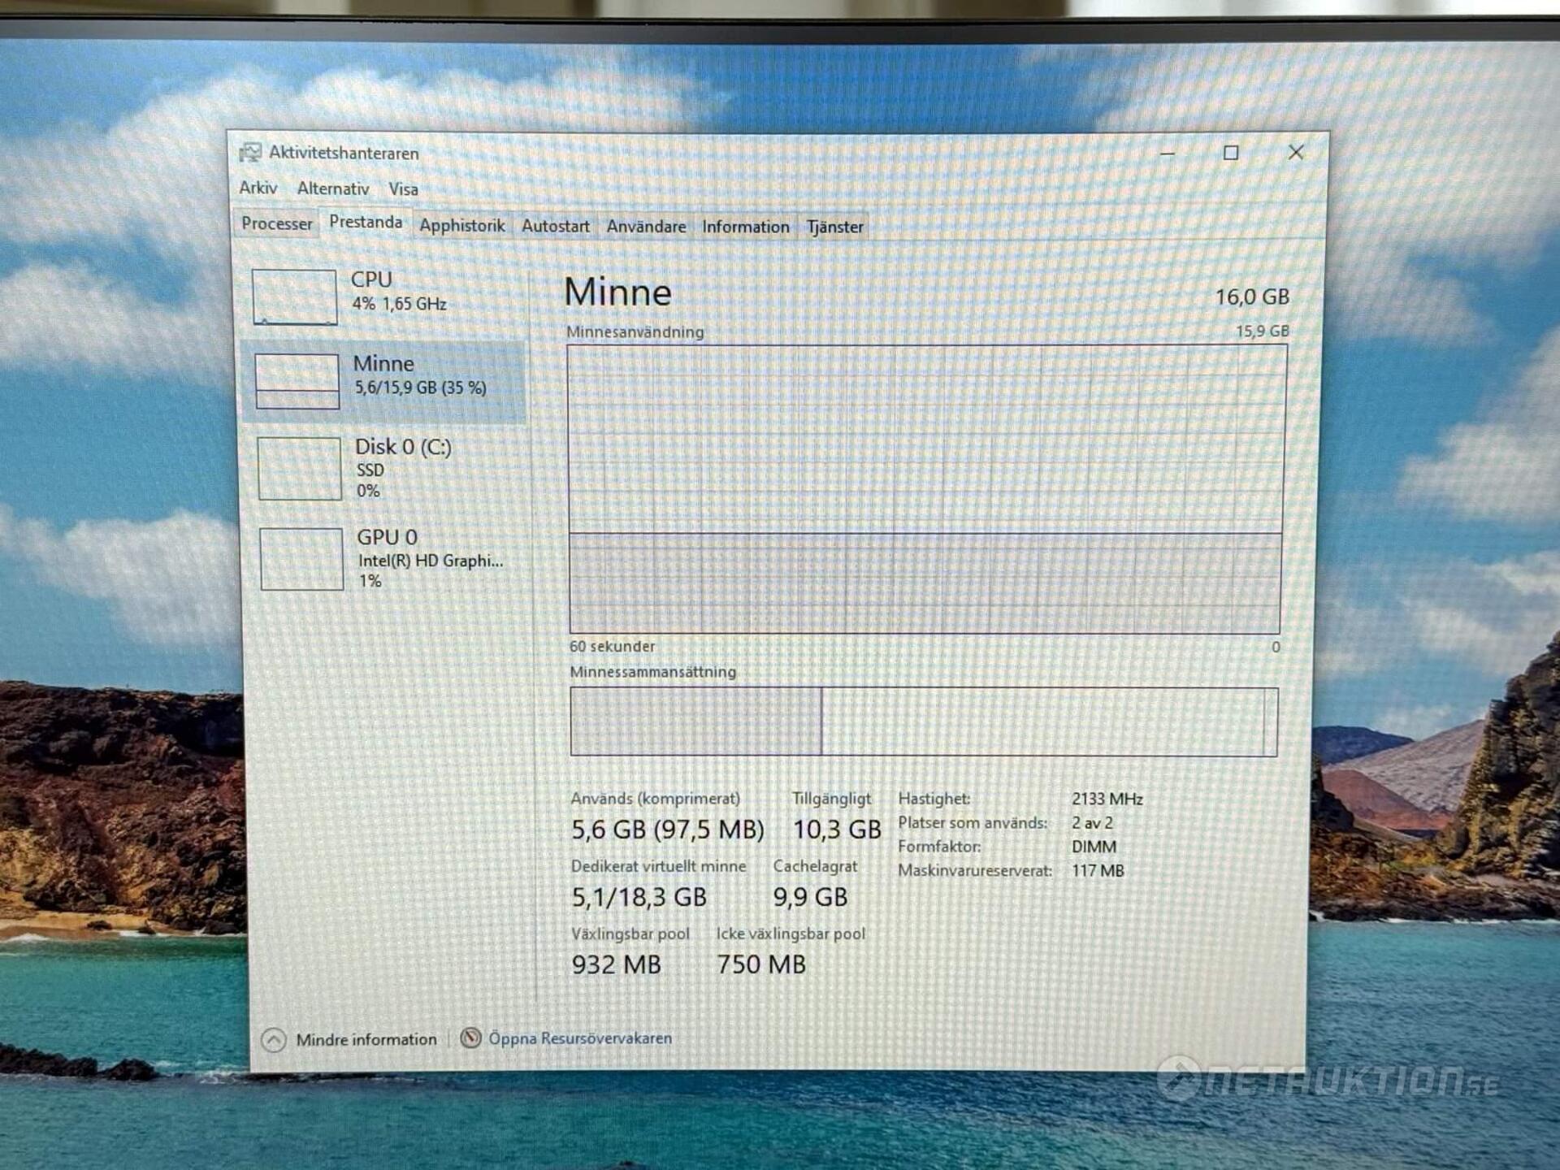Switch to the Processer tab
The image size is (1560, 1170).
point(277,223)
